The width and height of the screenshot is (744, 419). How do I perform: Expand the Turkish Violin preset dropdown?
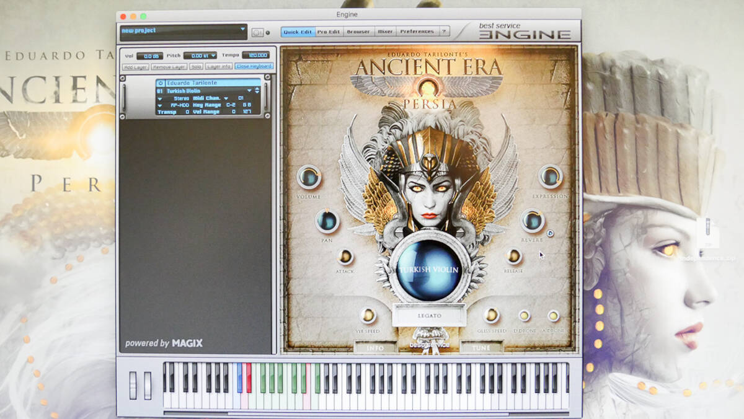250,90
